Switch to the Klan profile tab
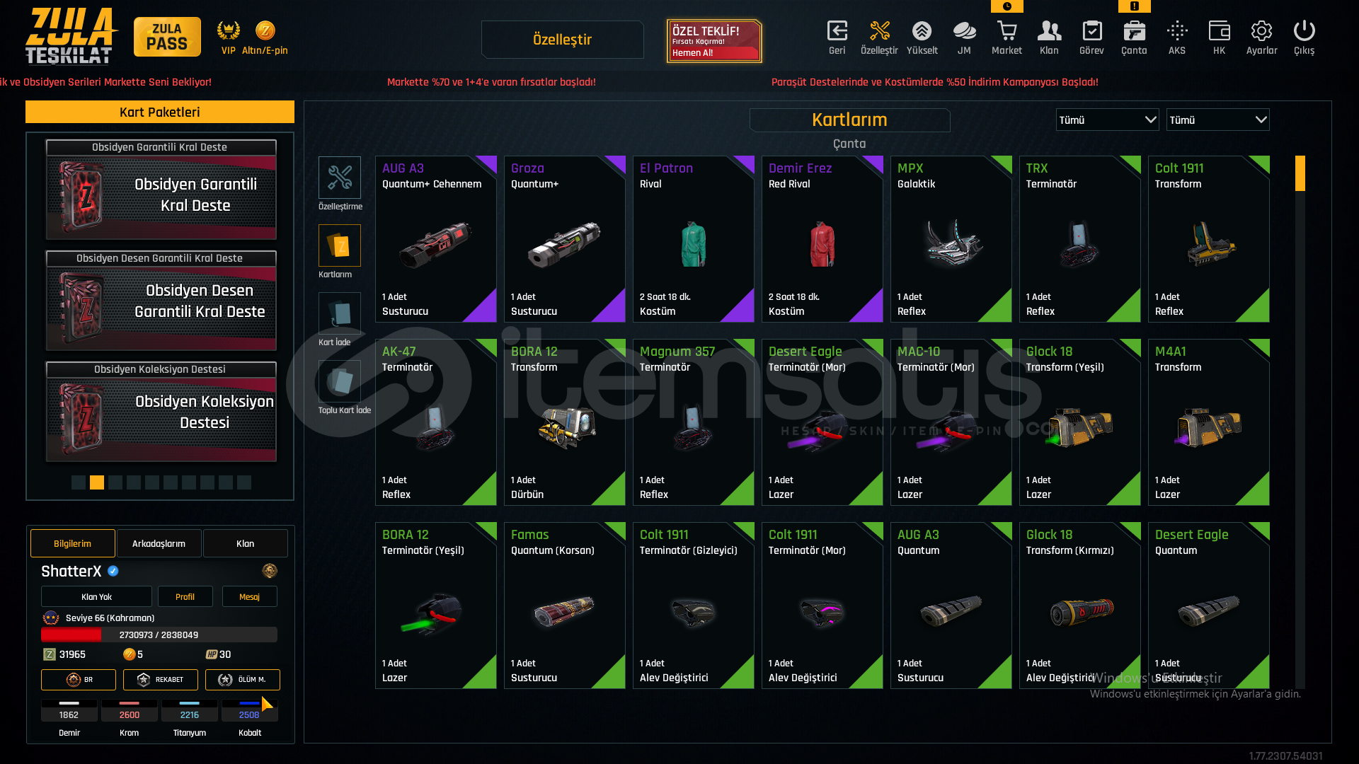This screenshot has height=764, width=1359. [245, 543]
